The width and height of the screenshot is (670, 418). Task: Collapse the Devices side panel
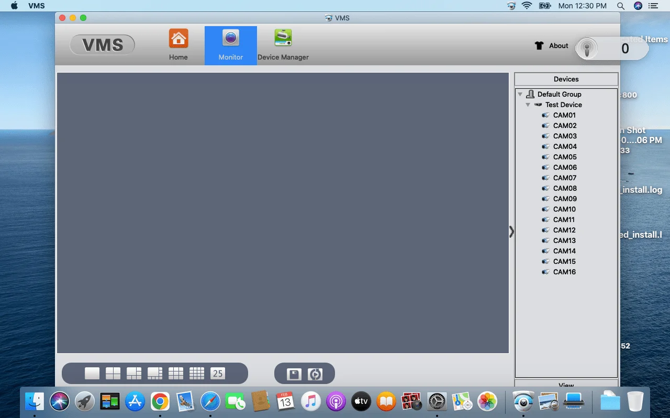pos(511,231)
